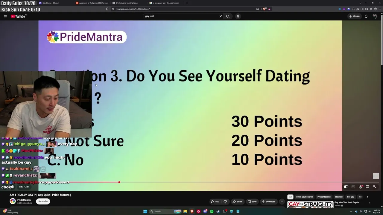Screen dimensions: 383x215
Task: Click the Windows taskbar Search box
Action: click(x=165, y=211)
